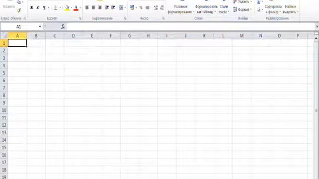The image size is (319, 179).
Task: Open the fill color dropdown arrow
Action: [71, 8]
